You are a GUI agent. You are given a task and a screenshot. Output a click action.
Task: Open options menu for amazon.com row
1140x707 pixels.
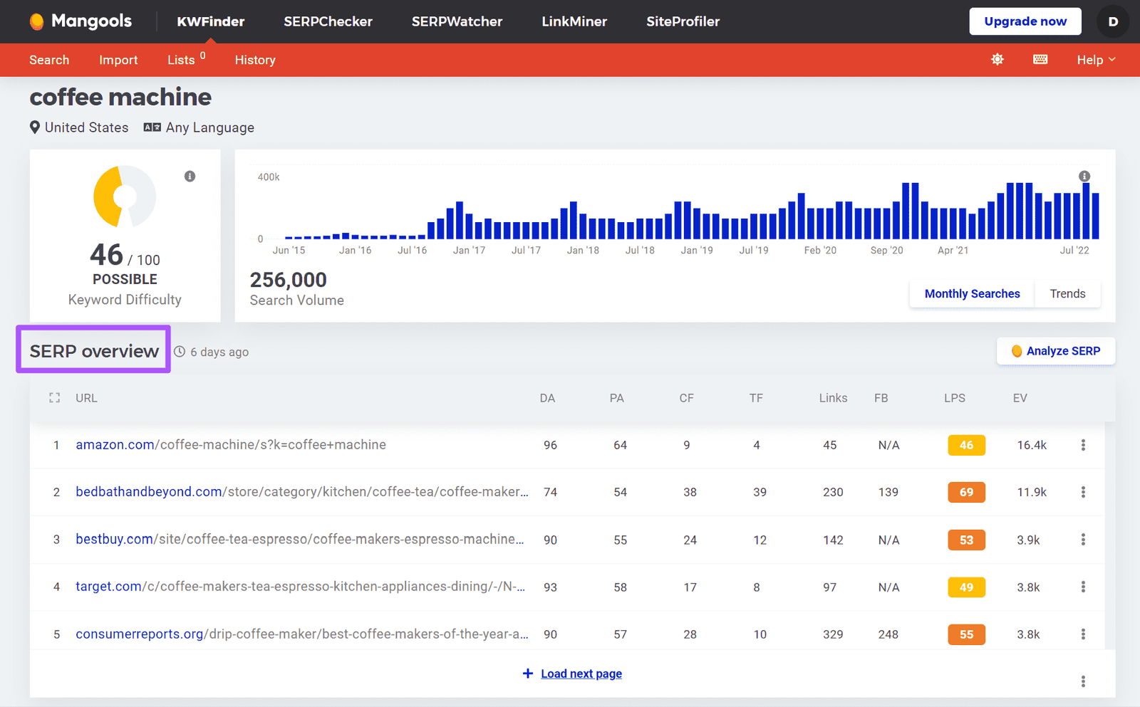pyautogui.click(x=1083, y=445)
